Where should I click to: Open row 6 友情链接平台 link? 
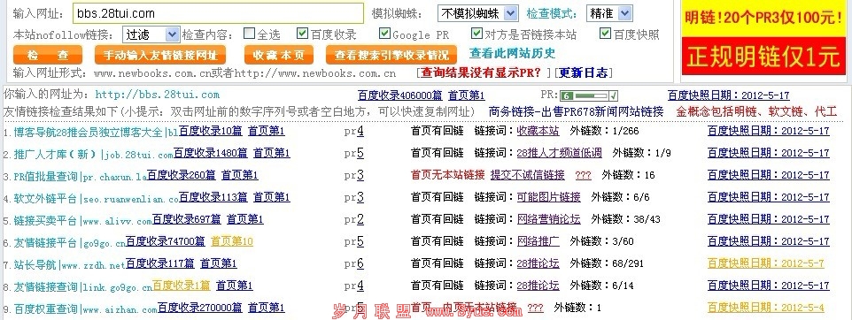pos(70,243)
